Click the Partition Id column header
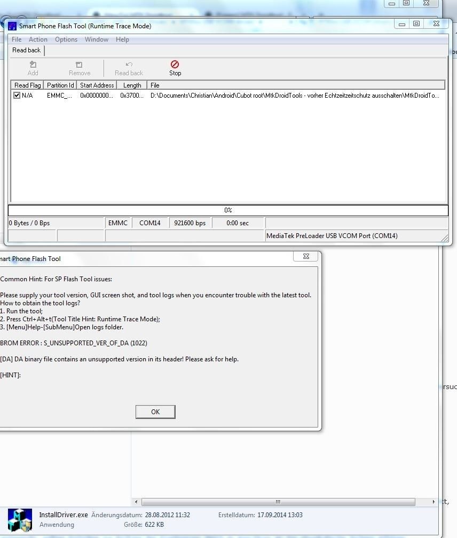 pos(60,85)
